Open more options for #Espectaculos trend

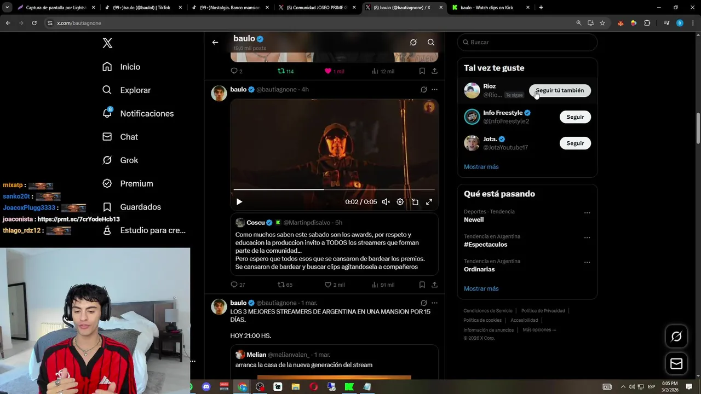coord(587,237)
